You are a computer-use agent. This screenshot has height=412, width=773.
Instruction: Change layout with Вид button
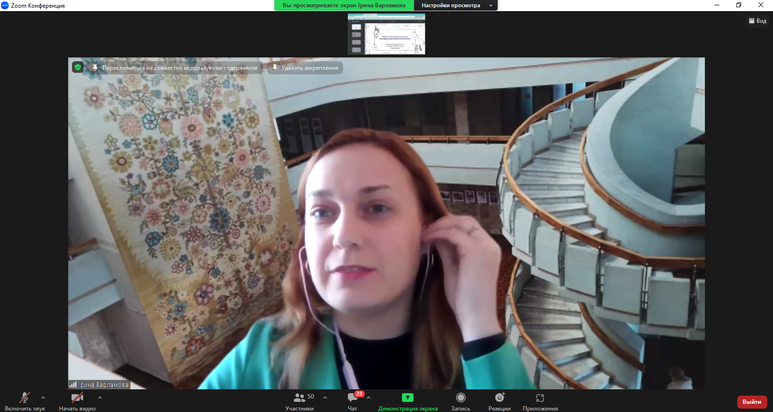pos(758,21)
